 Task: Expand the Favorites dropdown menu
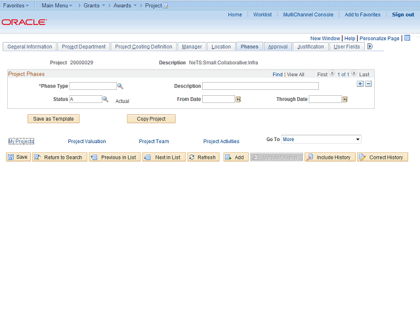(16, 5)
